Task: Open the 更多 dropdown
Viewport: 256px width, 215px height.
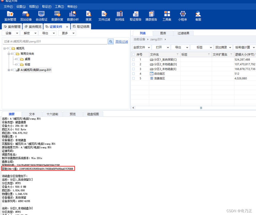Action: 67,33
